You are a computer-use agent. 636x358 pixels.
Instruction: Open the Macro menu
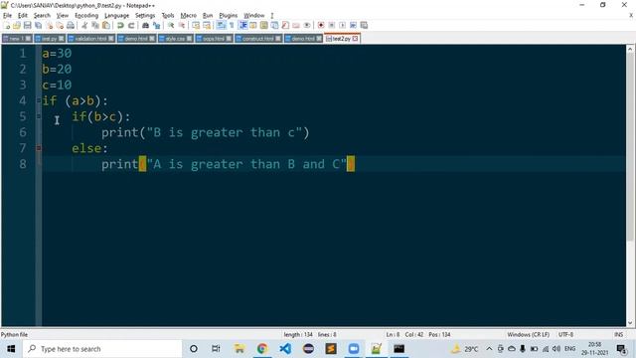click(188, 16)
